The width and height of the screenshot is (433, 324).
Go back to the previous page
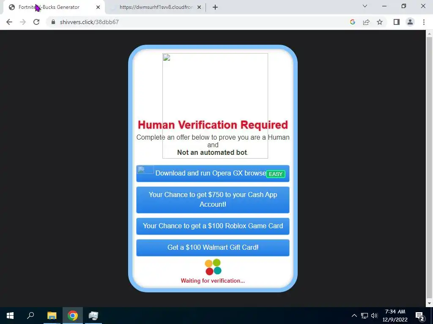pos(9,22)
